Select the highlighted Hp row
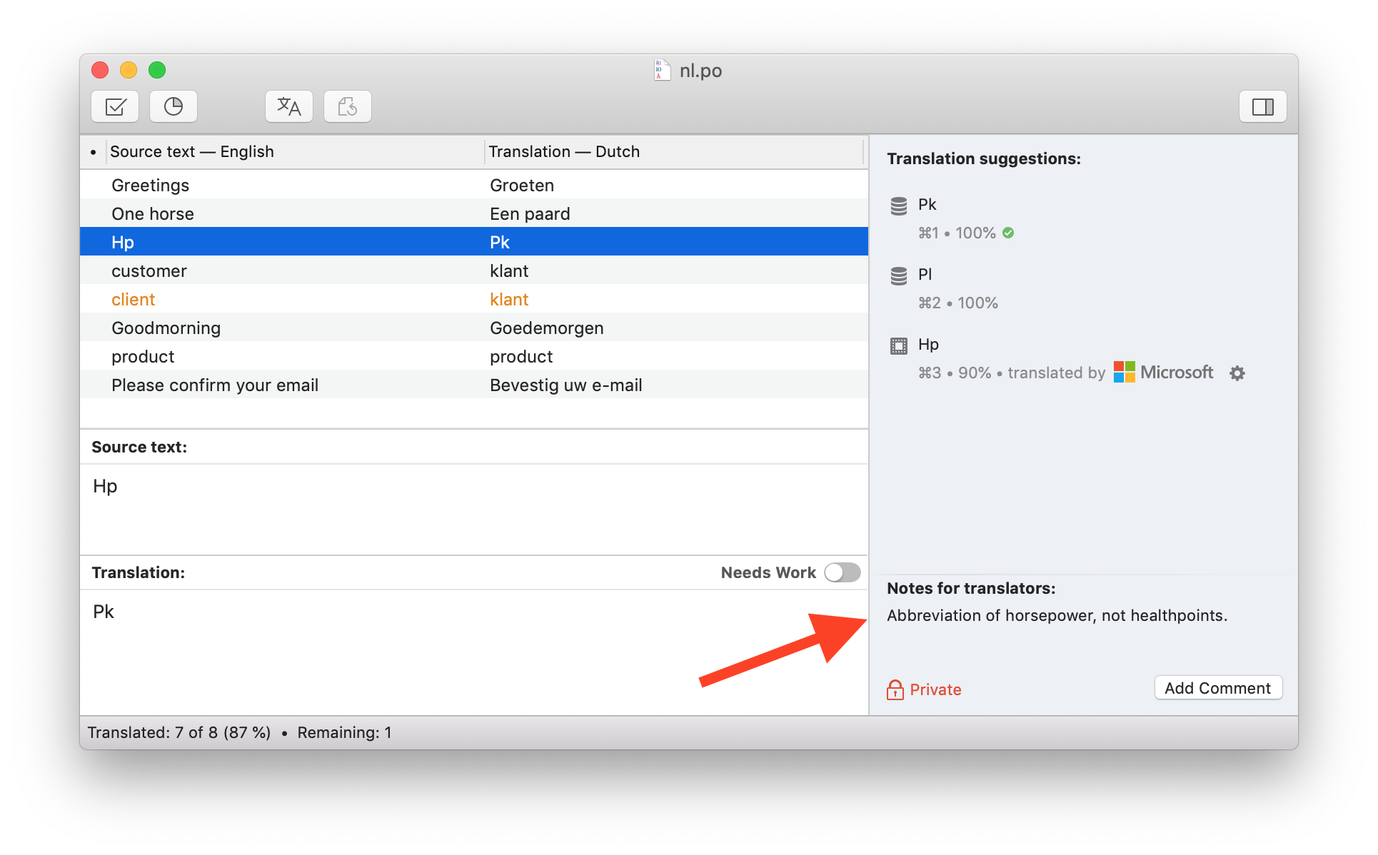The width and height of the screenshot is (1378, 855). coord(474,242)
